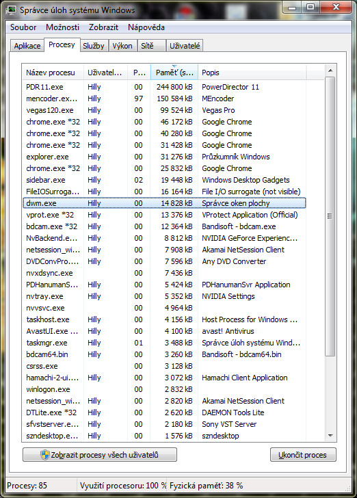
Task: Click the Task Manager title bar icon
Action: pyautogui.click(x=12, y=10)
